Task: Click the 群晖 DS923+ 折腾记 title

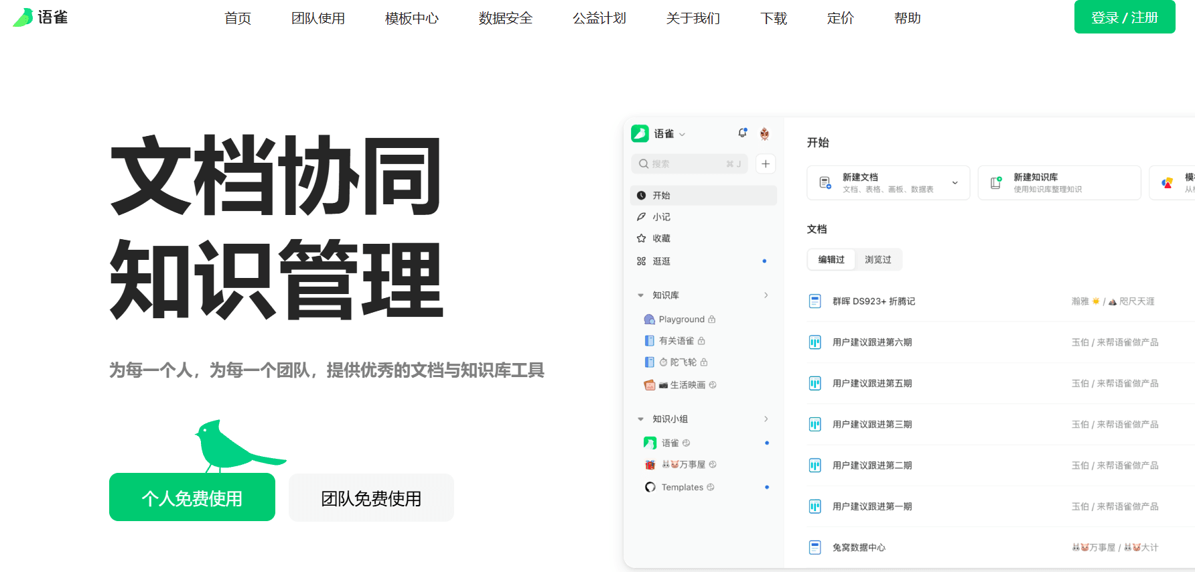Action: [873, 301]
